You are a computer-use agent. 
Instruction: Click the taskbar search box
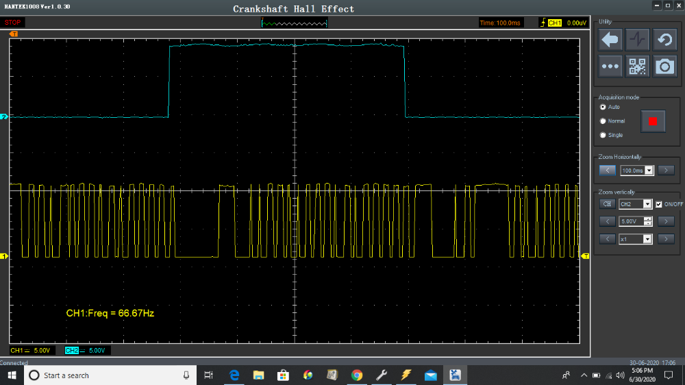[x=110, y=375]
